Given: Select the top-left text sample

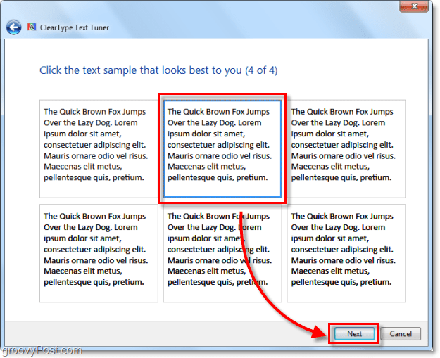Looking at the screenshot, I should 99,149.
